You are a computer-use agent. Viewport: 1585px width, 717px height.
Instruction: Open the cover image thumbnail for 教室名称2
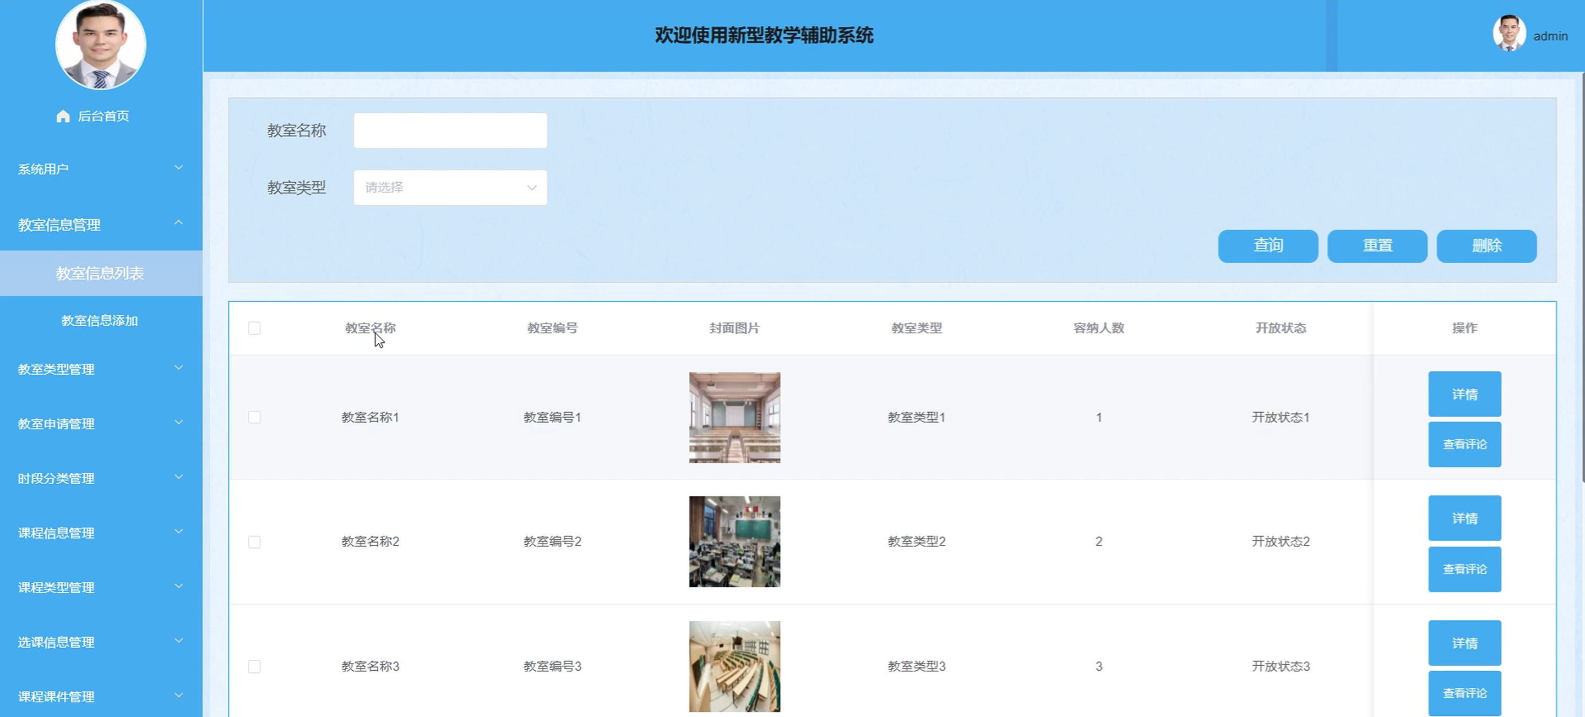click(x=734, y=542)
